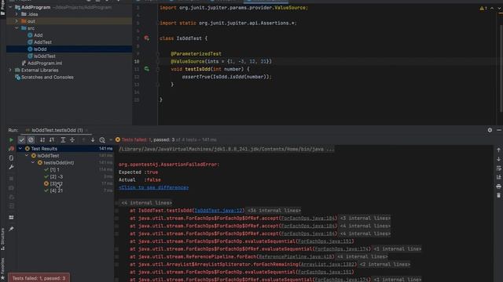Image resolution: width=503 pixels, height=282 pixels.
Task: Toggle soft-wrap in the console
Action: click(x=498, y=168)
